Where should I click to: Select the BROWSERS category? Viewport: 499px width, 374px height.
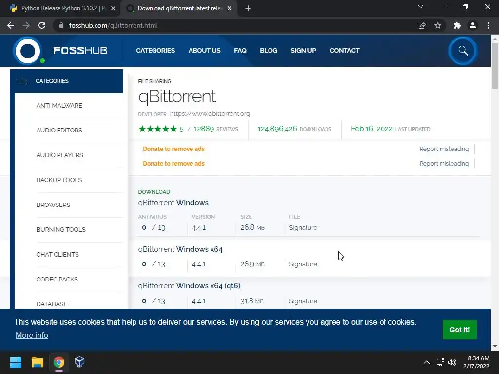click(53, 205)
